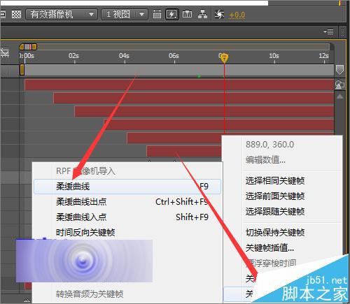Screen dimensions: 350x304
Task: Open the composition flowchart icon
Action: [x=202, y=15]
